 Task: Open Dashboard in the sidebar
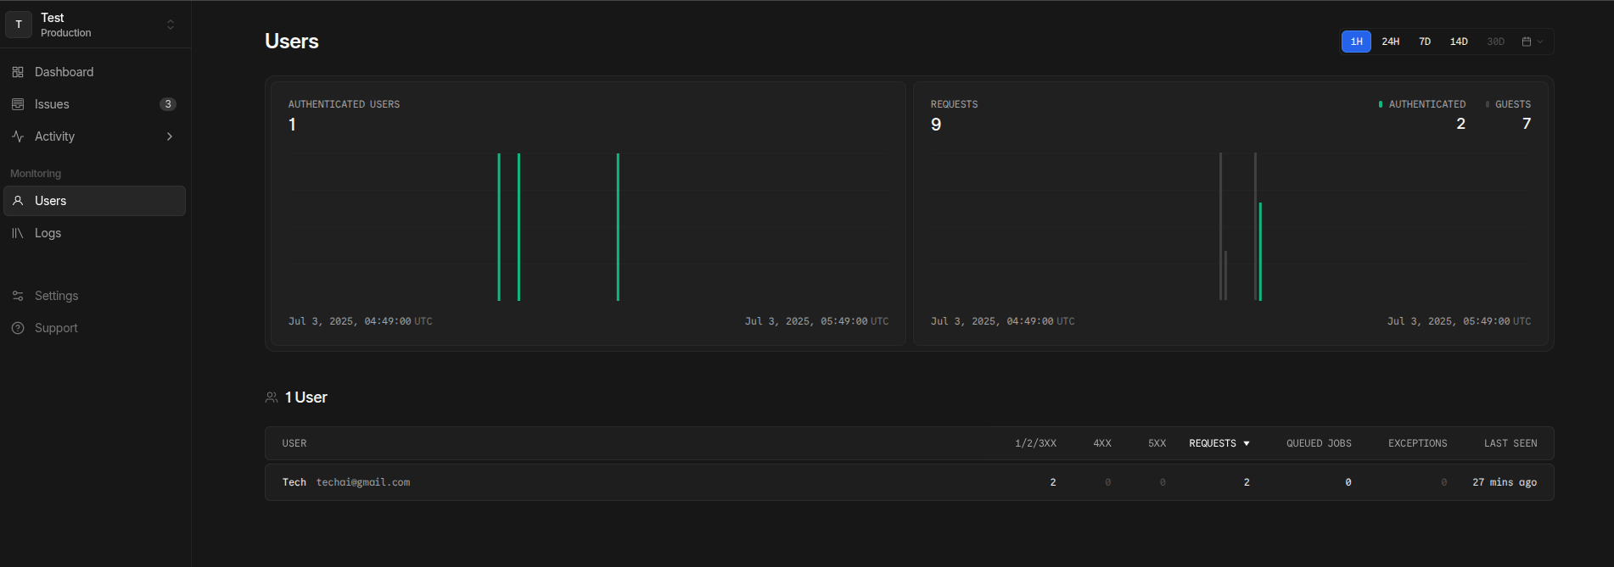point(94,72)
